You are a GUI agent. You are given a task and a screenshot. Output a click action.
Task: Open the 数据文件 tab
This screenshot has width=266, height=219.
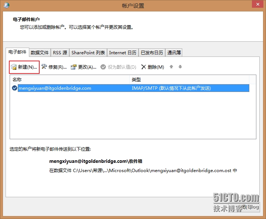pos(40,53)
